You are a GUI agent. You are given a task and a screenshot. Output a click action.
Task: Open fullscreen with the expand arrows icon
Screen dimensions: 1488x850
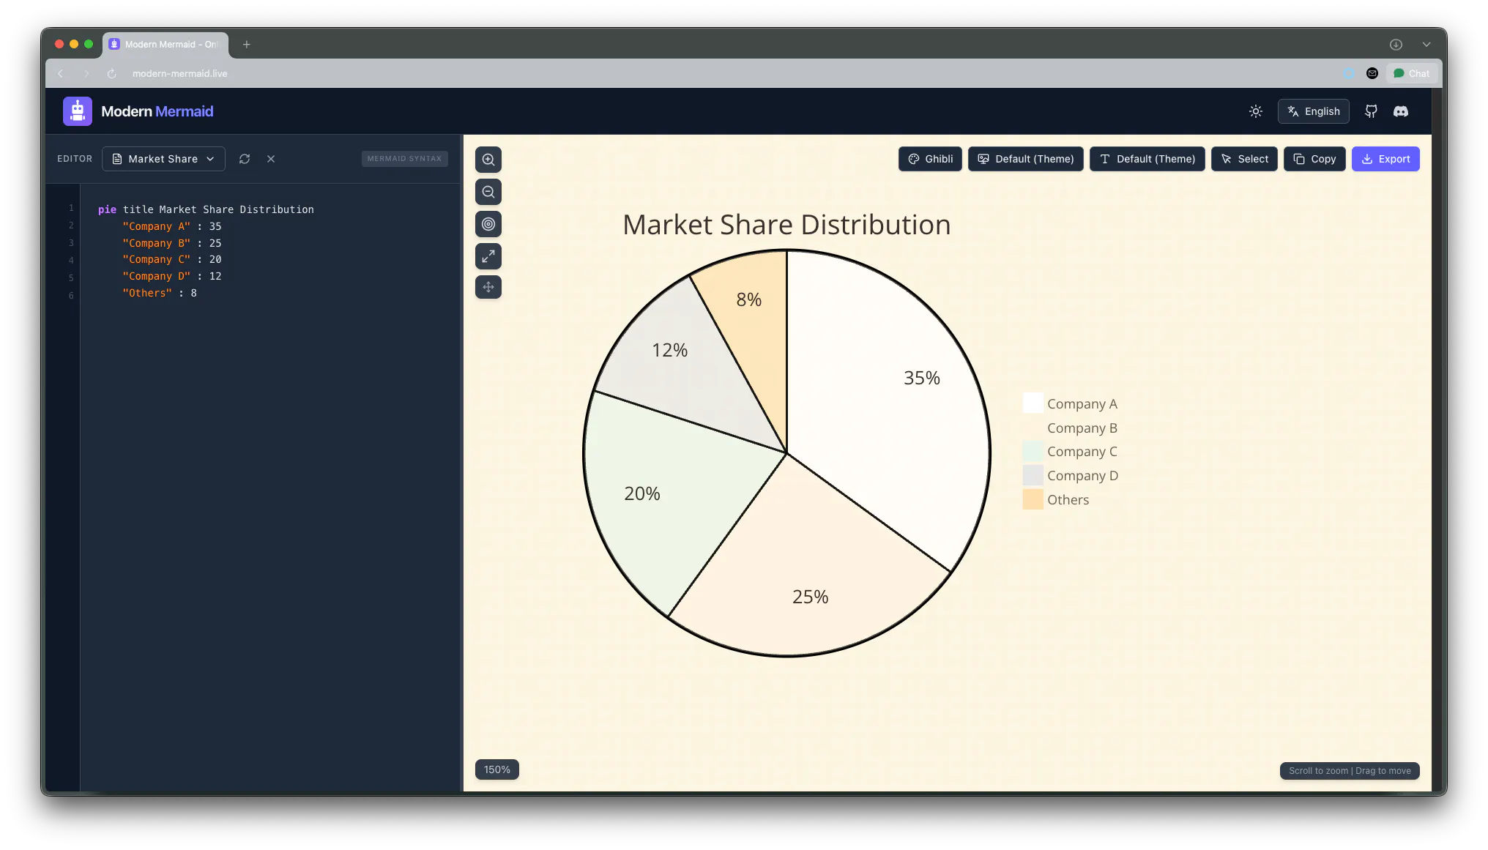tap(488, 256)
